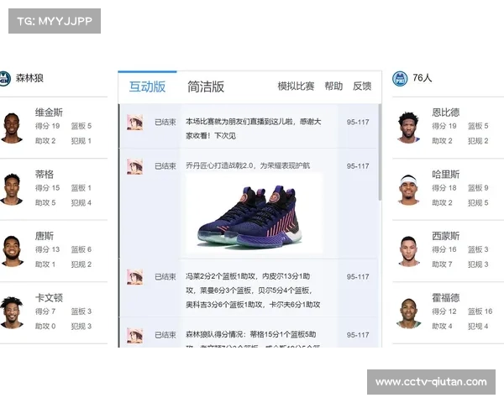
Task: Click 西蒙斯's 助攻 7 stat
Action: pyautogui.click(x=442, y=264)
